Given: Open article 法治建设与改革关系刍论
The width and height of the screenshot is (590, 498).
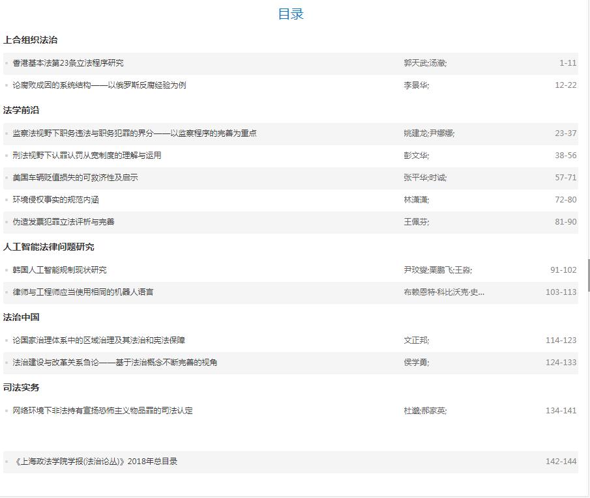Looking at the screenshot, I should pyautogui.click(x=115, y=363).
